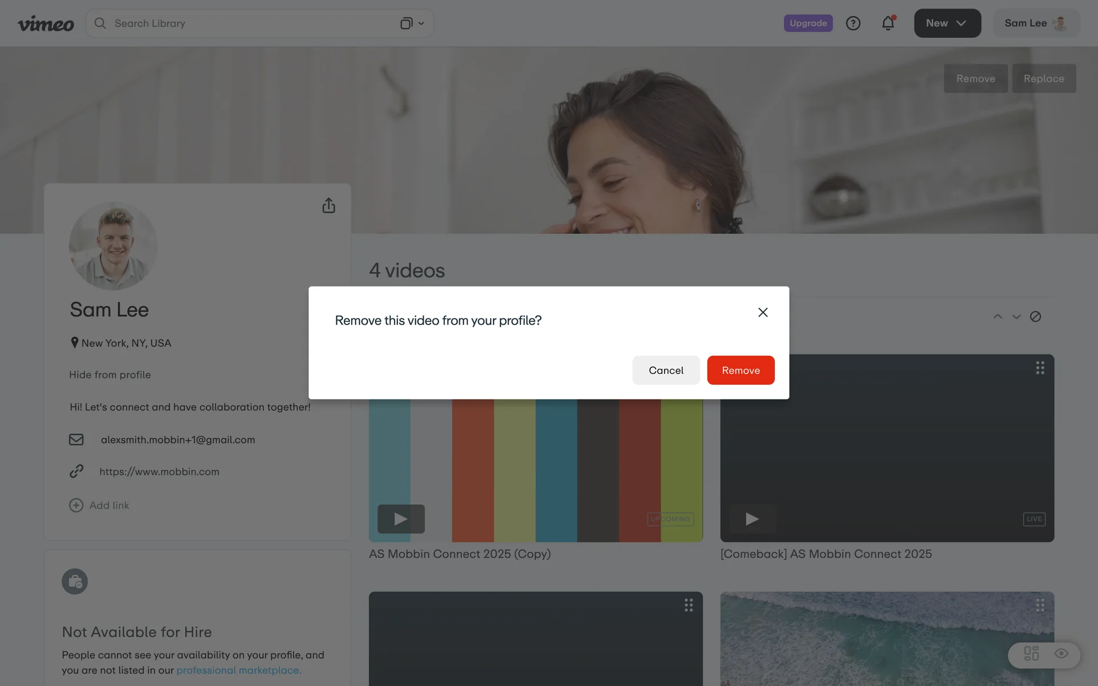Click the briefcase availability icon
This screenshot has width=1098, height=686.
(75, 581)
